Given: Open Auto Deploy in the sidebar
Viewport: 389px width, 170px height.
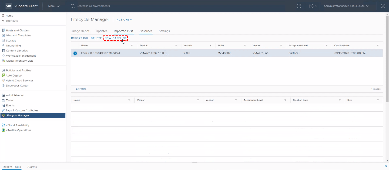Looking at the screenshot, I should coord(14,75).
